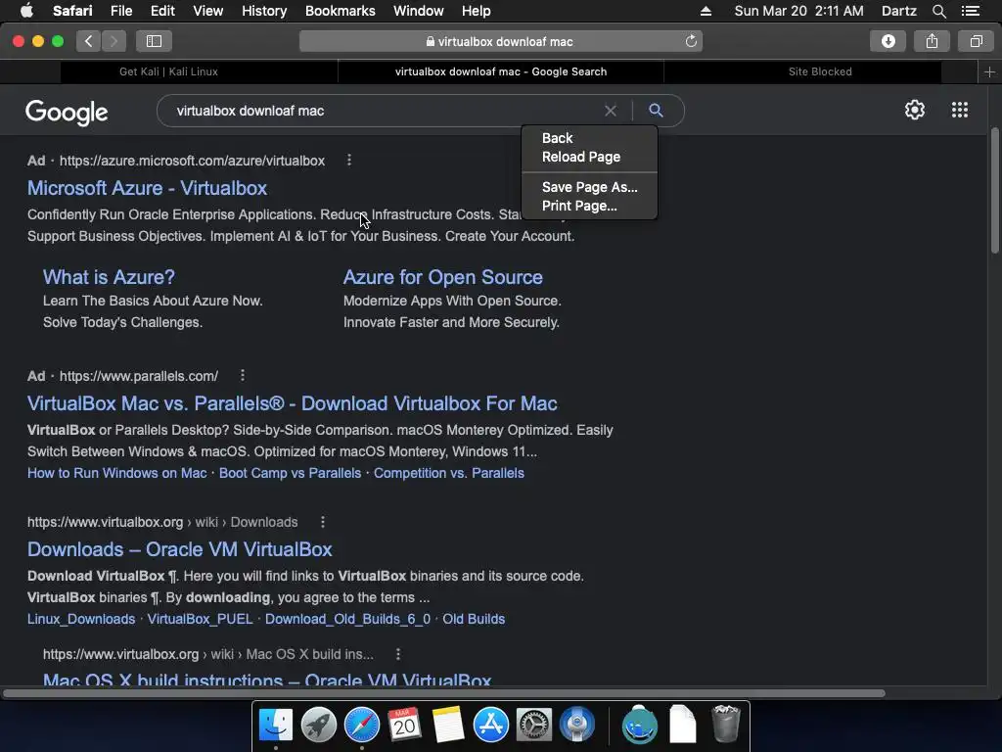Viewport: 1002px width, 752px height.
Task: Choose Save Page As… in context menu
Action: tap(589, 187)
